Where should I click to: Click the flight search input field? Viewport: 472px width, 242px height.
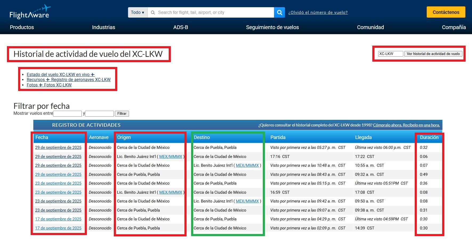(x=211, y=13)
